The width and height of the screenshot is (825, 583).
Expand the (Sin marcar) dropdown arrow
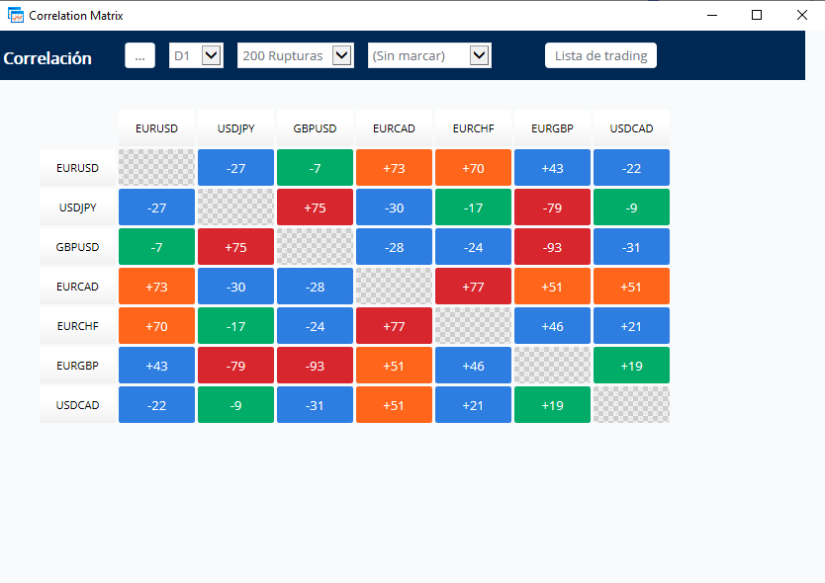(x=480, y=55)
